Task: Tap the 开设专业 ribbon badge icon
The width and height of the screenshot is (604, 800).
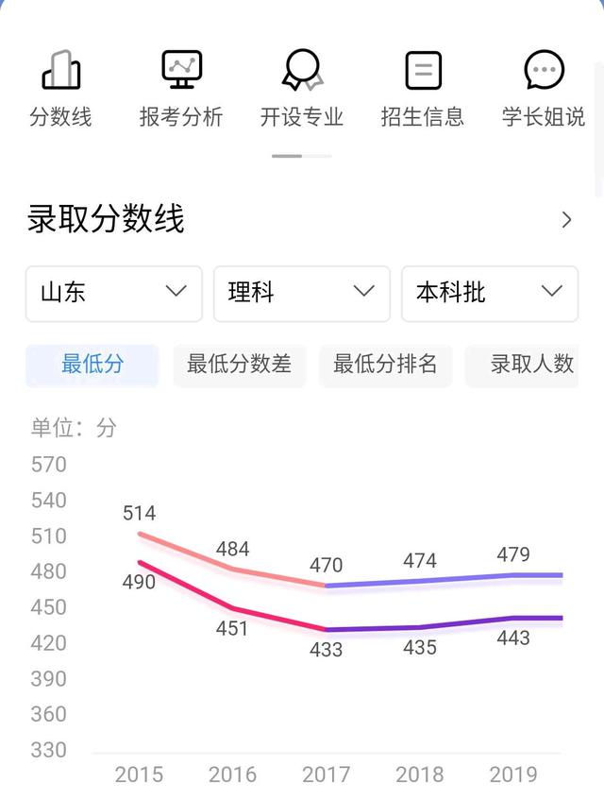Action: [x=302, y=70]
